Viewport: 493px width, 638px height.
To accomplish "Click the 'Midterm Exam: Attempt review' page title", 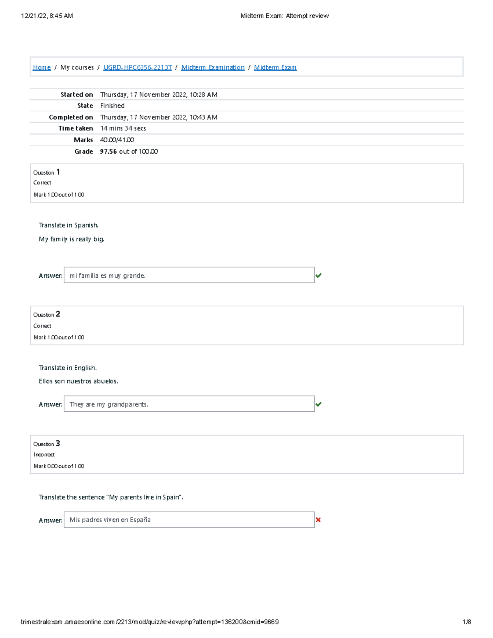I will [x=285, y=16].
